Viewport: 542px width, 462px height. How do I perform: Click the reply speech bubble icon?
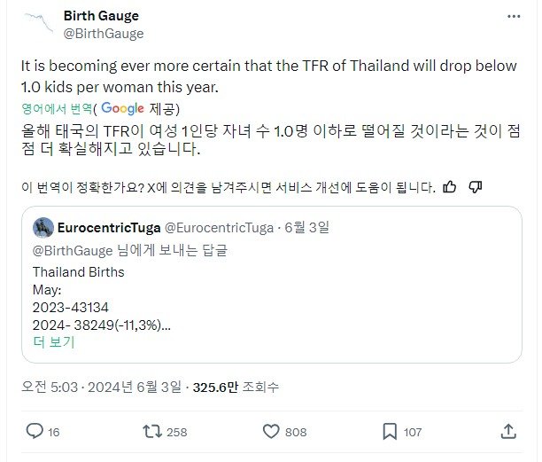click(x=35, y=431)
